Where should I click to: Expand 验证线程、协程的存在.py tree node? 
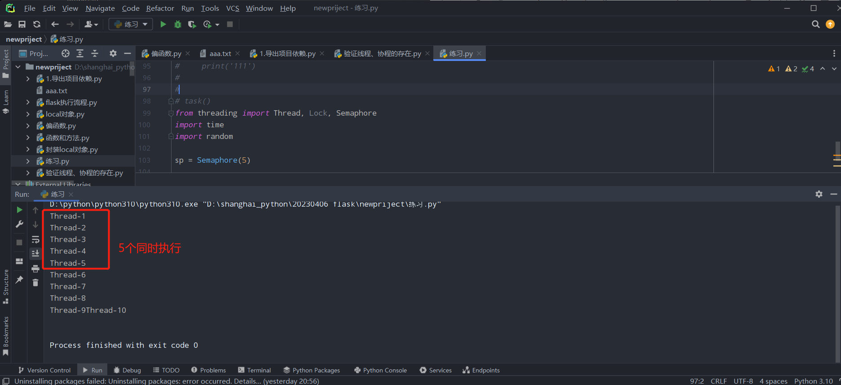click(x=28, y=173)
